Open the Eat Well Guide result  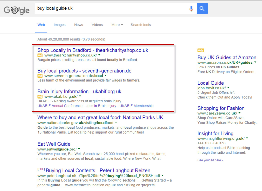point(54,144)
